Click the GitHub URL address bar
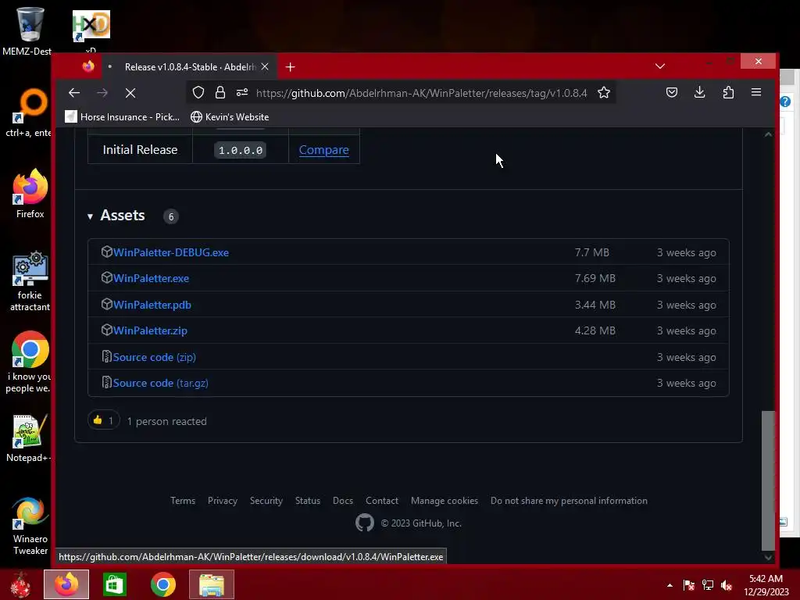Viewport: 800px width, 600px height. click(421, 93)
